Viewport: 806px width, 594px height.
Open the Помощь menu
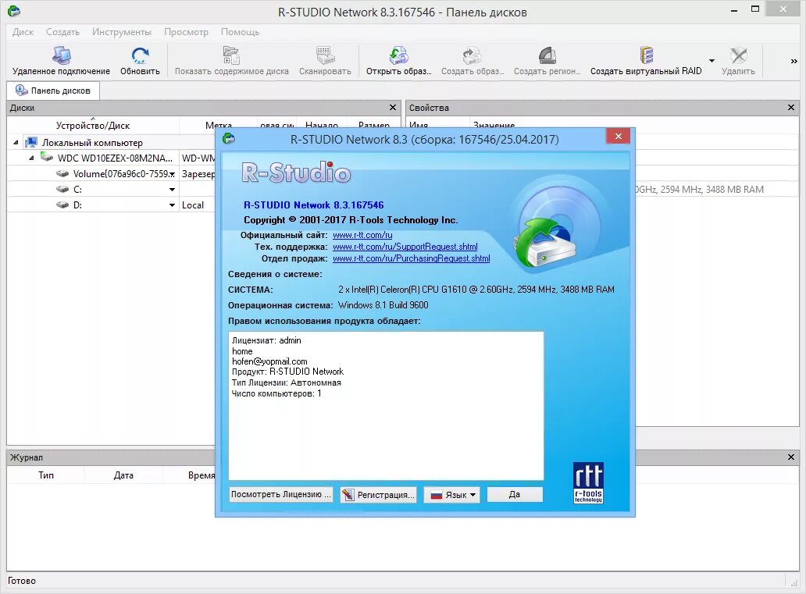(x=240, y=32)
